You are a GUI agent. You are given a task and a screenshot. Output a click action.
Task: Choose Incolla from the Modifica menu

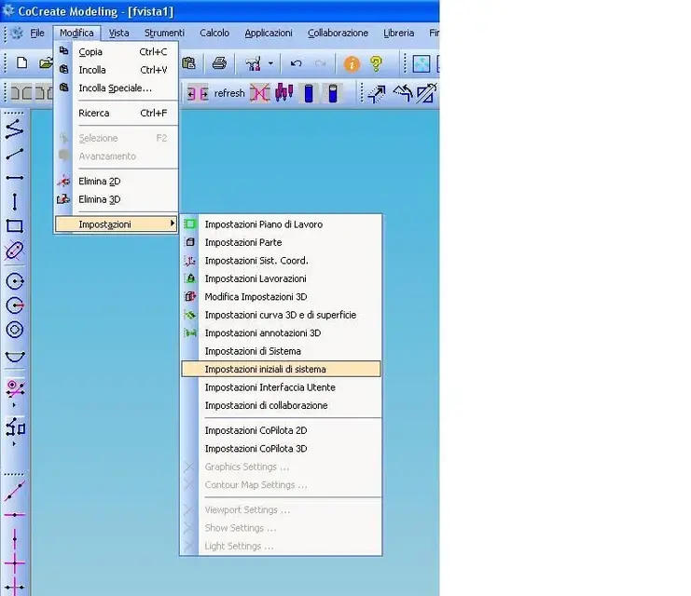117,70
